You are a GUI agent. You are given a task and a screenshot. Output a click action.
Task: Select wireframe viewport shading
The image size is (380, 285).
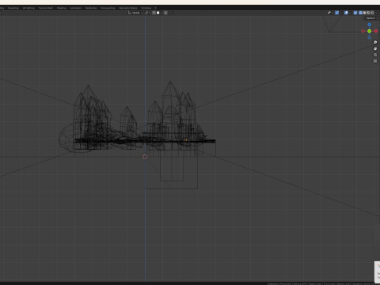[360, 13]
